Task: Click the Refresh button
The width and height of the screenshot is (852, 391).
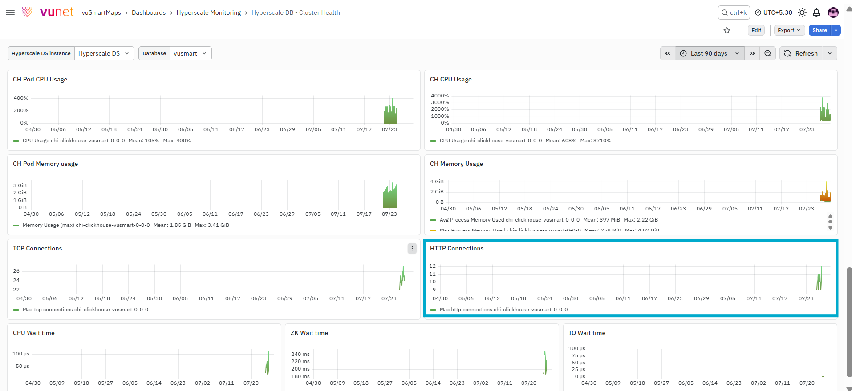Action: (801, 53)
